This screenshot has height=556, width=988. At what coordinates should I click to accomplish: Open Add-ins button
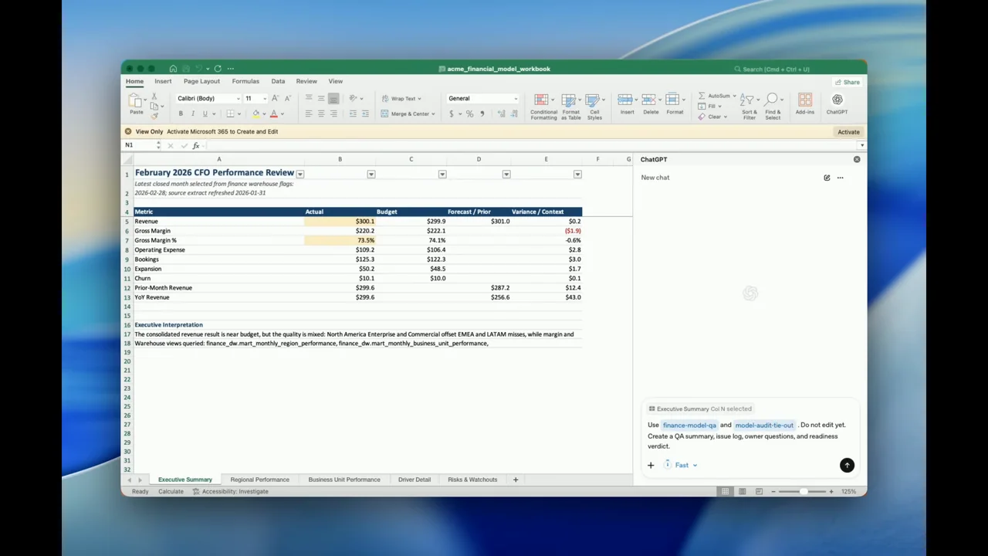tap(804, 104)
